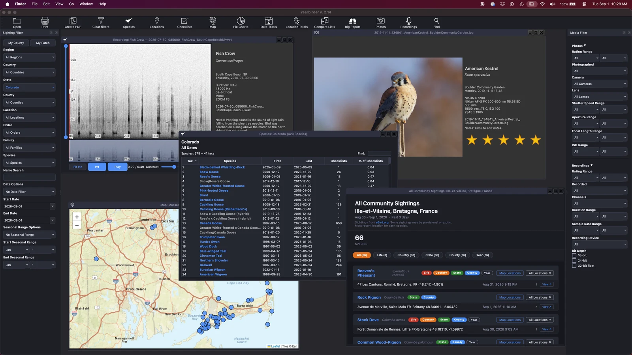
Task: Open the Colorado state dropdown
Action: click(x=30, y=87)
